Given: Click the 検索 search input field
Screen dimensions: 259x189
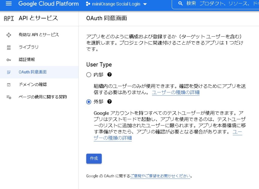Looking at the screenshot, I should point(220,4).
